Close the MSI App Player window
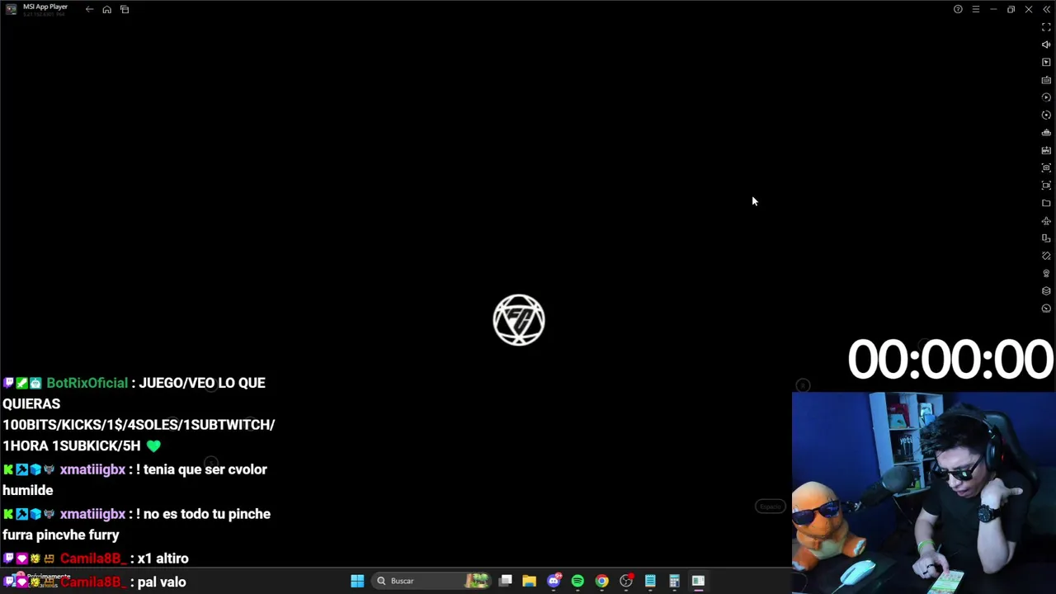 [1029, 9]
